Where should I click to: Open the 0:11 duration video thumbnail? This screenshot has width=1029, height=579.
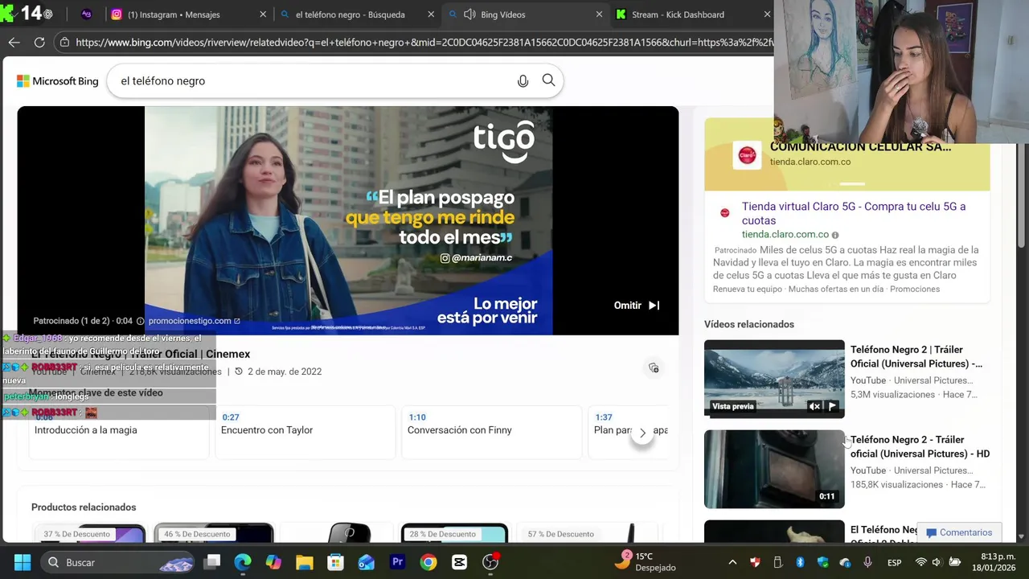774,469
